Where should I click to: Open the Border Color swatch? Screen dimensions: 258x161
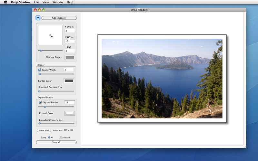point(69,81)
